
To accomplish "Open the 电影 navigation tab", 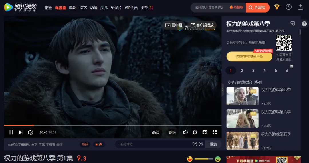I will click(x=73, y=8).
